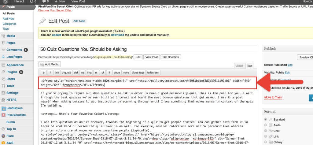Open the Users icon in sidebar
Viewport: 313px width, 145px height.
pyautogui.click(x=3, y=79)
